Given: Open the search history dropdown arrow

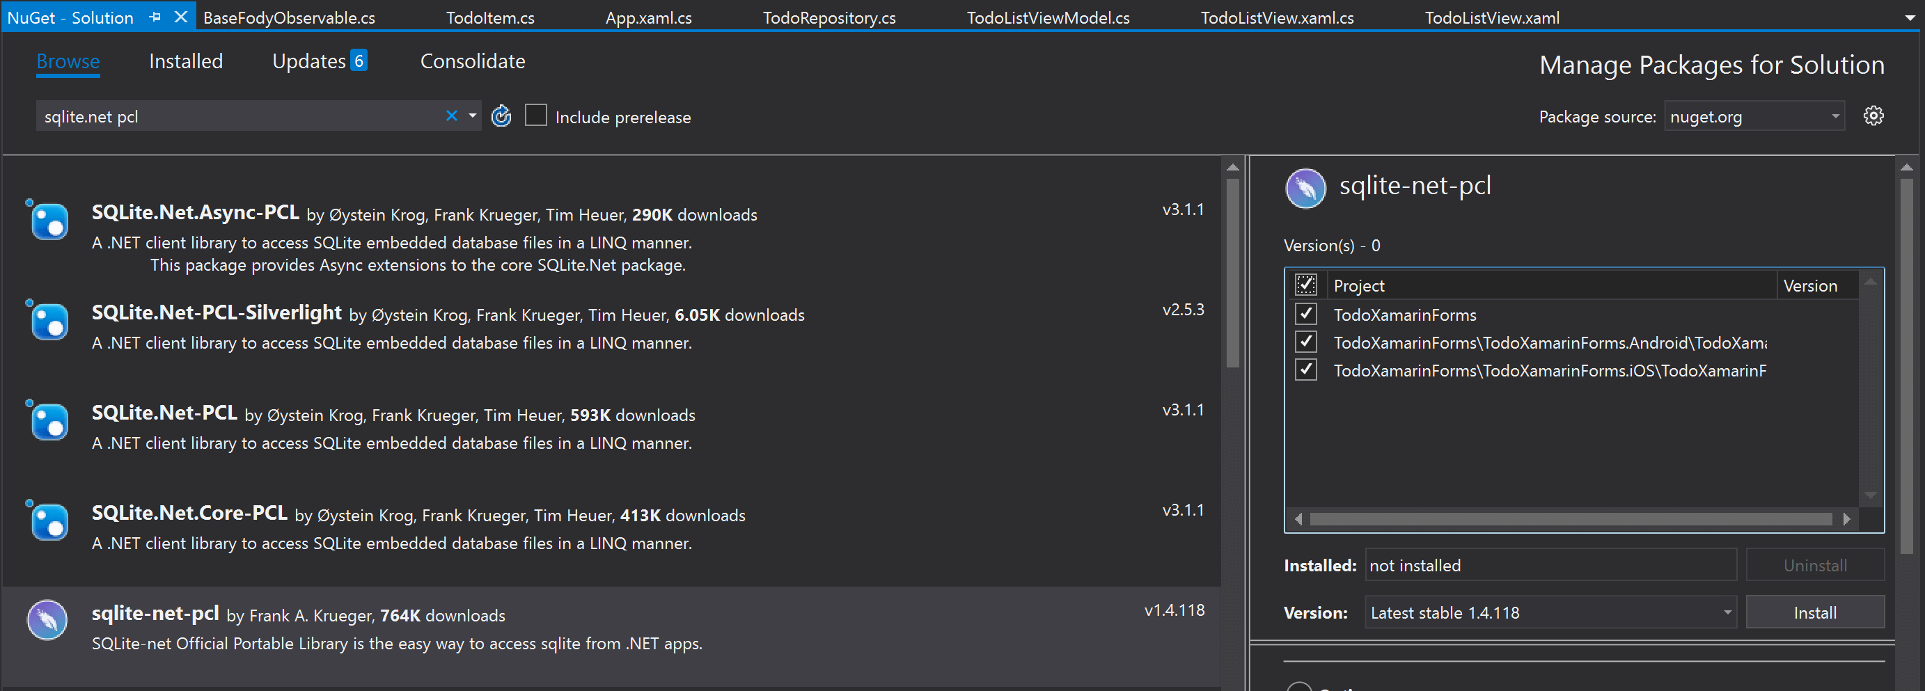Looking at the screenshot, I should pyautogui.click(x=472, y=116).
